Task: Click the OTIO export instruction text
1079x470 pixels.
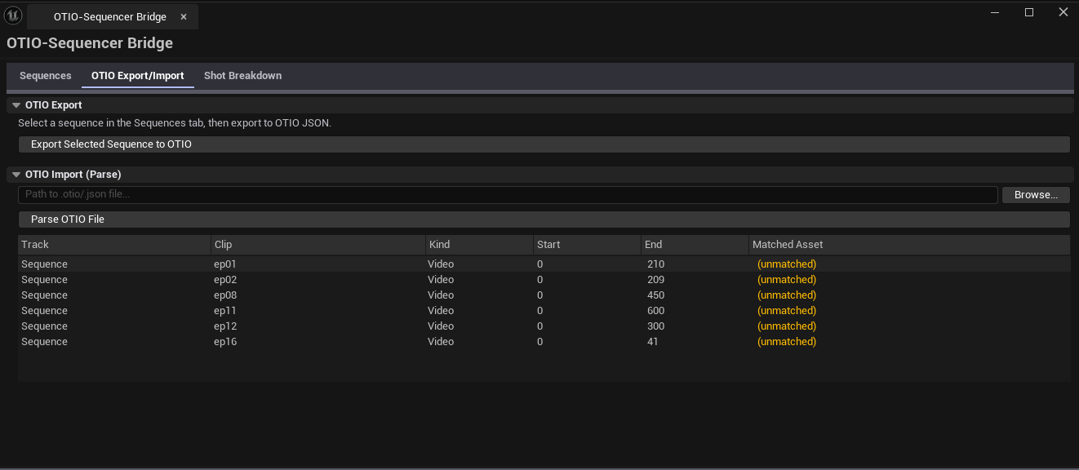Action: [175, 123]
